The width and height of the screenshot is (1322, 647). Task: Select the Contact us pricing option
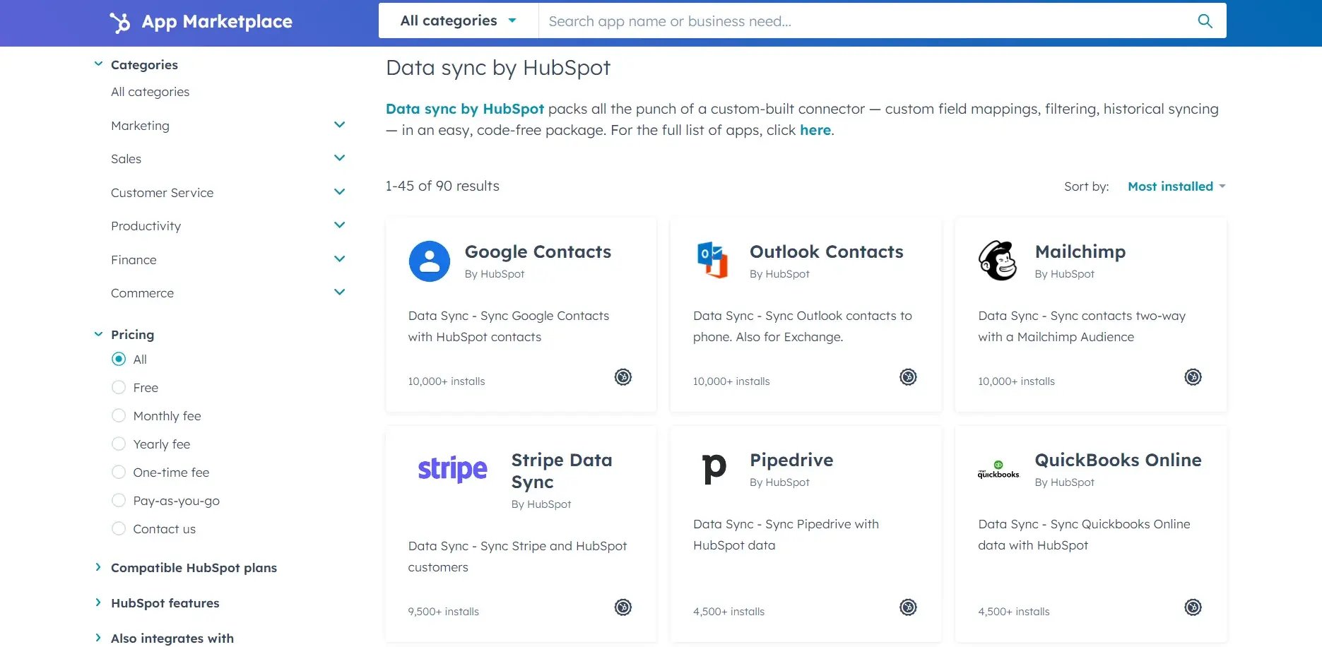coord(119,528)
